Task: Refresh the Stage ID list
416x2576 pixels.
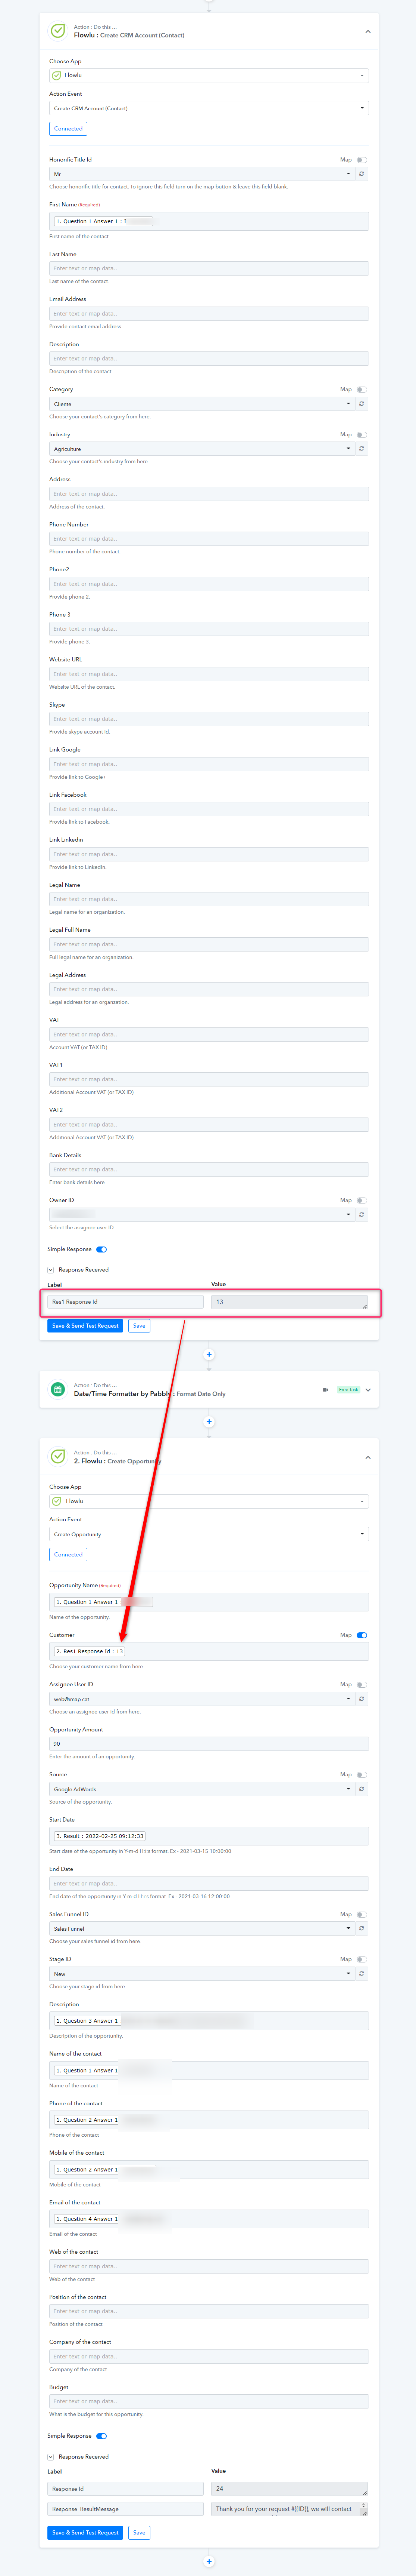Action: [x=361, y=1974]
